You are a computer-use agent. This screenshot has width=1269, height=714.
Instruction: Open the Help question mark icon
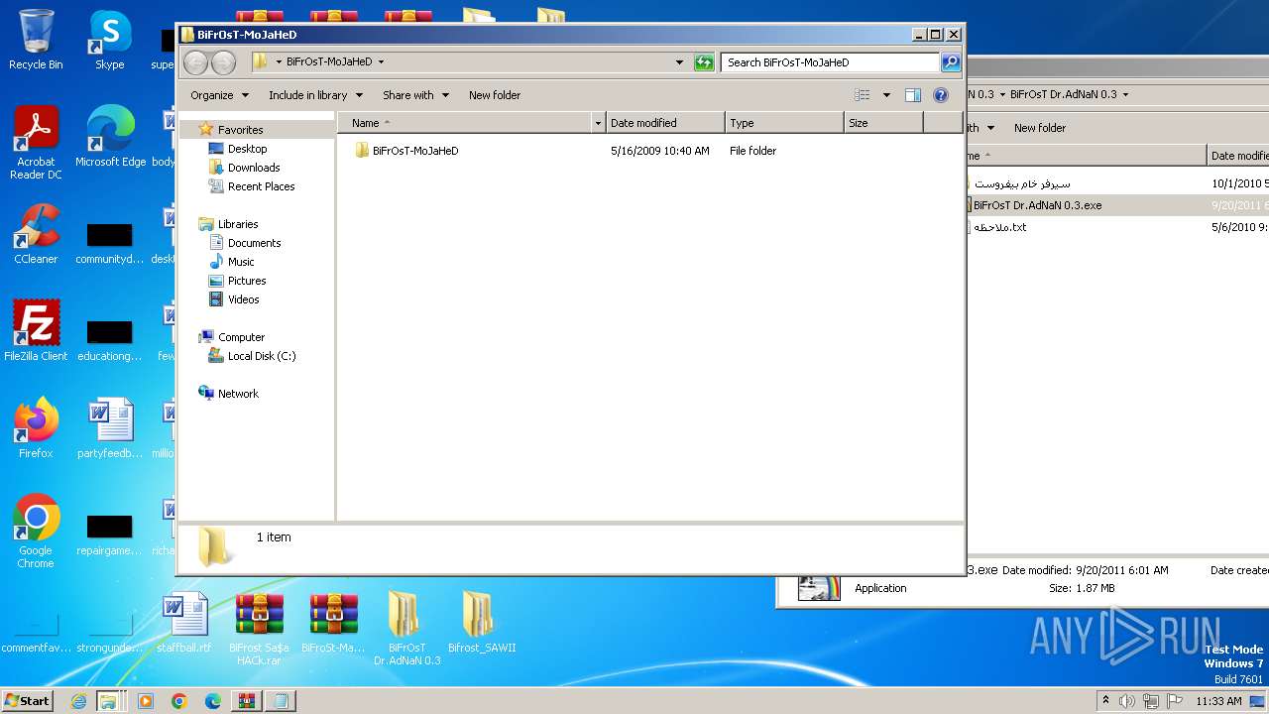pos(941,95)
